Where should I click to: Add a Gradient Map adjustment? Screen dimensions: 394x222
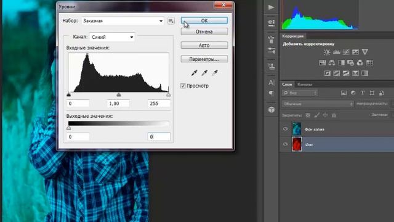(x=365, y=73)
